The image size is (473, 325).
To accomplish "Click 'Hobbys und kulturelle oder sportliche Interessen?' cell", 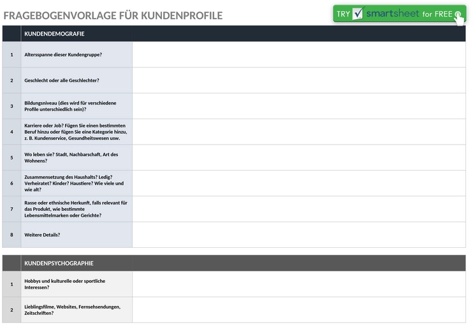I will pos(76,284).
